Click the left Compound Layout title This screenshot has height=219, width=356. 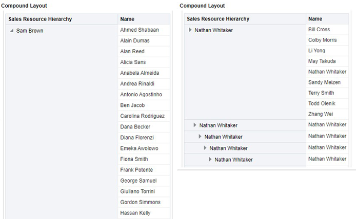point(24,6)
